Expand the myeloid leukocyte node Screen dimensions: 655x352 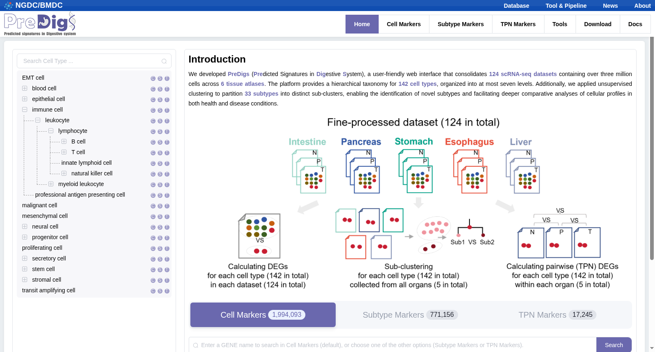coord(51,184)
